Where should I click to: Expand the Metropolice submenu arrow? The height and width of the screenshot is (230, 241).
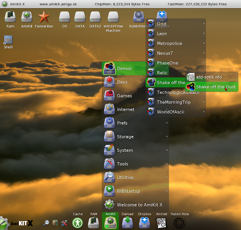[204, 43]
